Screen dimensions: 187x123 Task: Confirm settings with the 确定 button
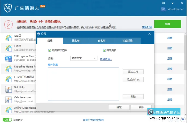click(x=119, y=107)
